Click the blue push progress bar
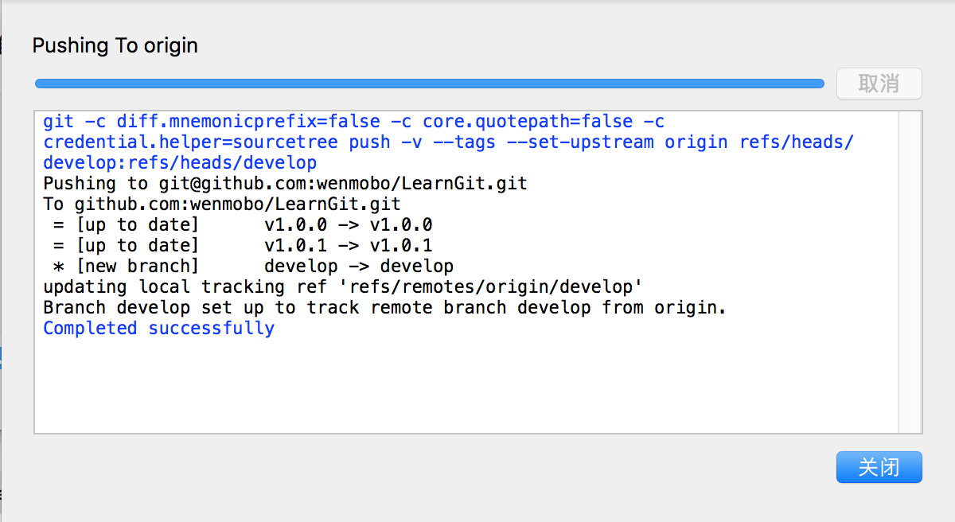 (430, 83)
